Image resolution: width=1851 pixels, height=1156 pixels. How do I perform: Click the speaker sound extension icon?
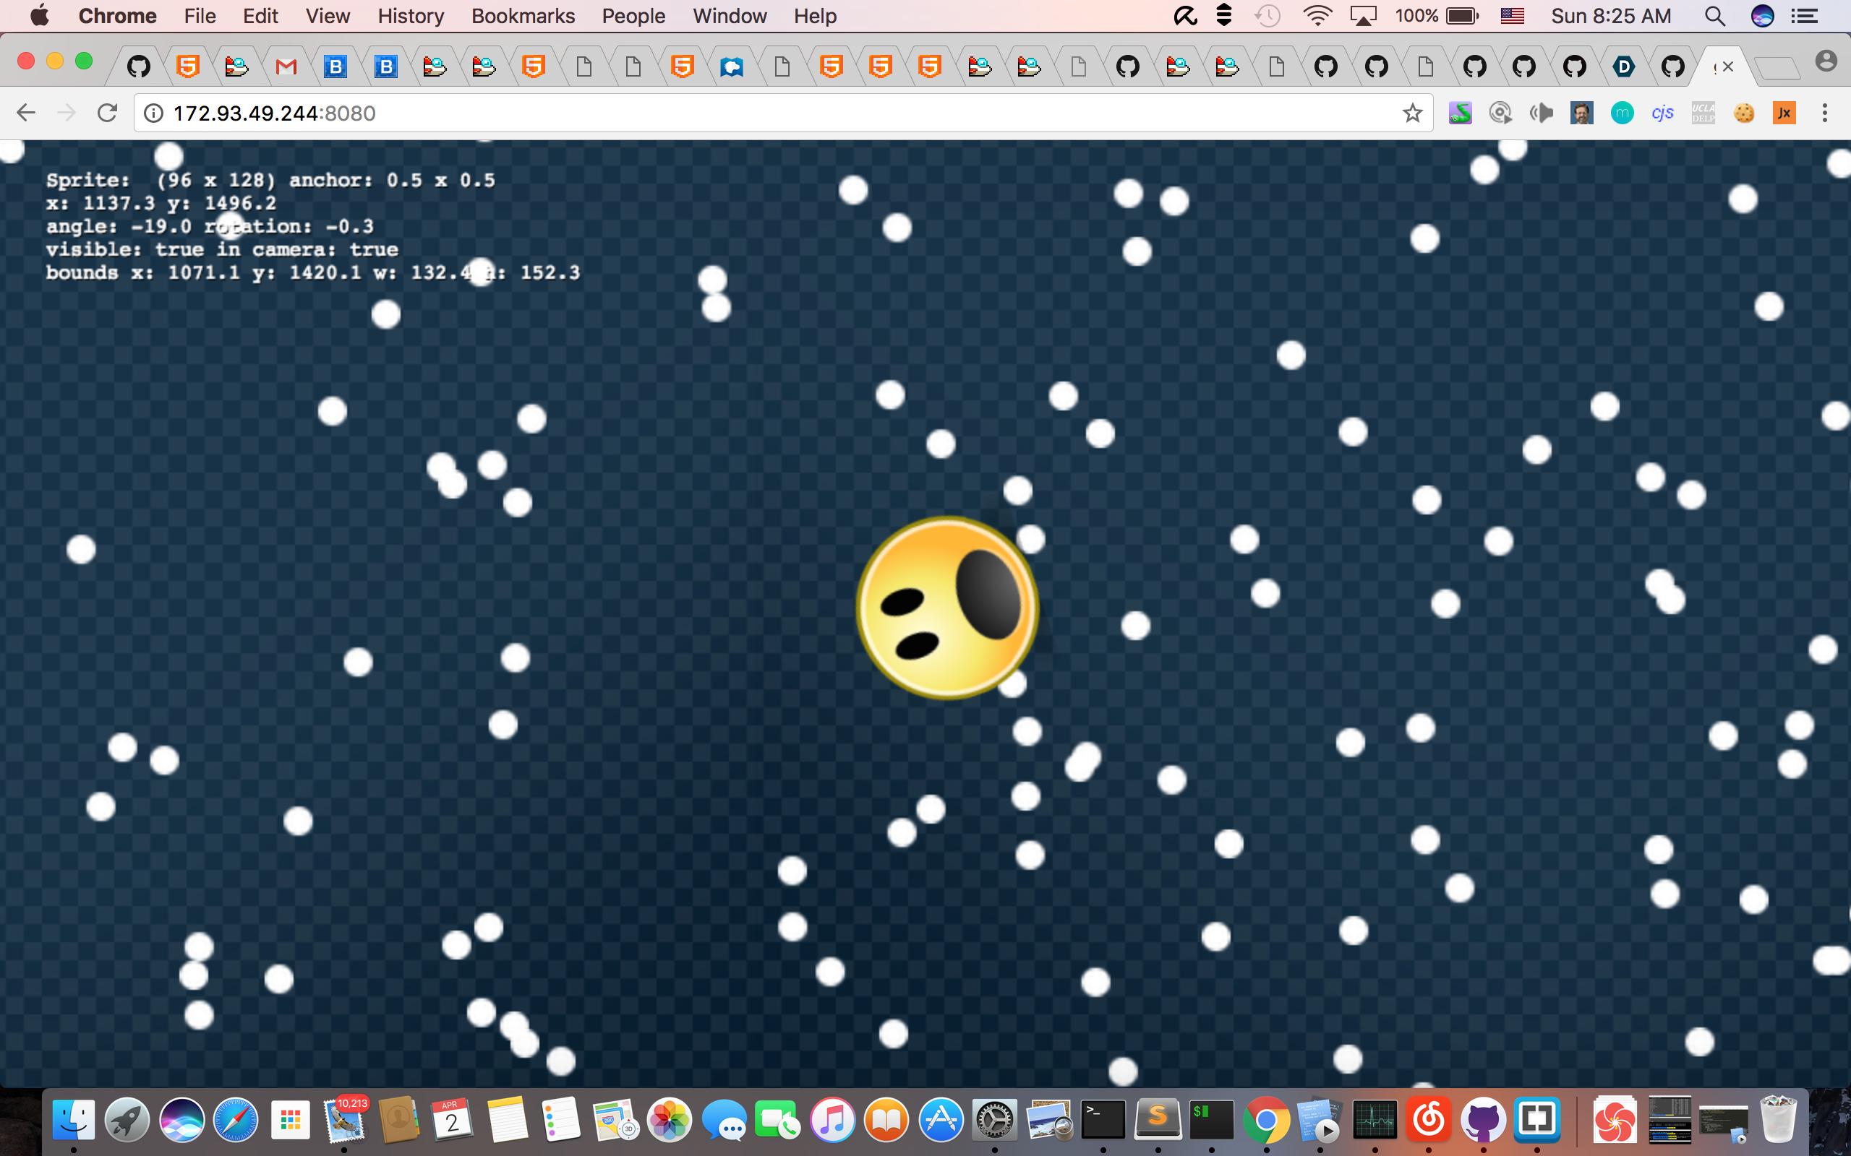[x=1541, y=113]
